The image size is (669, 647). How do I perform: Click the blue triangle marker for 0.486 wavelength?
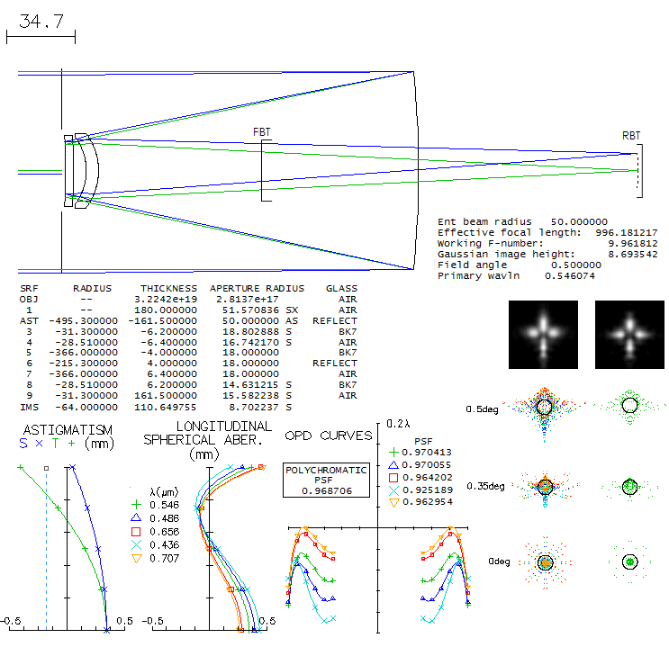(x=136, y=519)
